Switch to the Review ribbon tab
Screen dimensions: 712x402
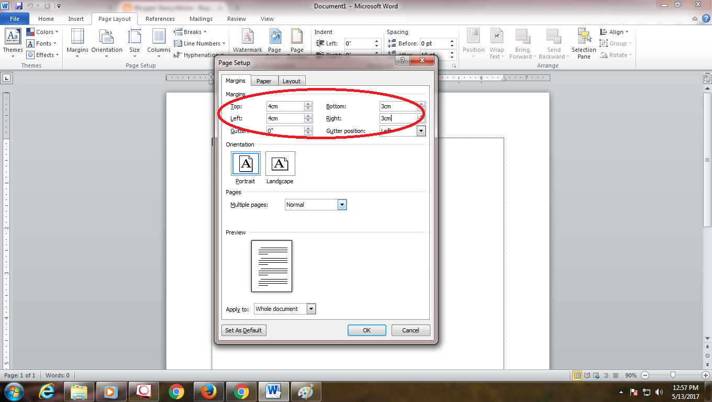pos(237,19)
